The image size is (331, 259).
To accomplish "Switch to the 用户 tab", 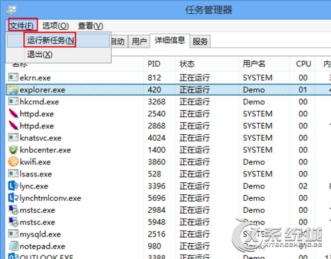I will pyautogui.click(x=139, y=41).
